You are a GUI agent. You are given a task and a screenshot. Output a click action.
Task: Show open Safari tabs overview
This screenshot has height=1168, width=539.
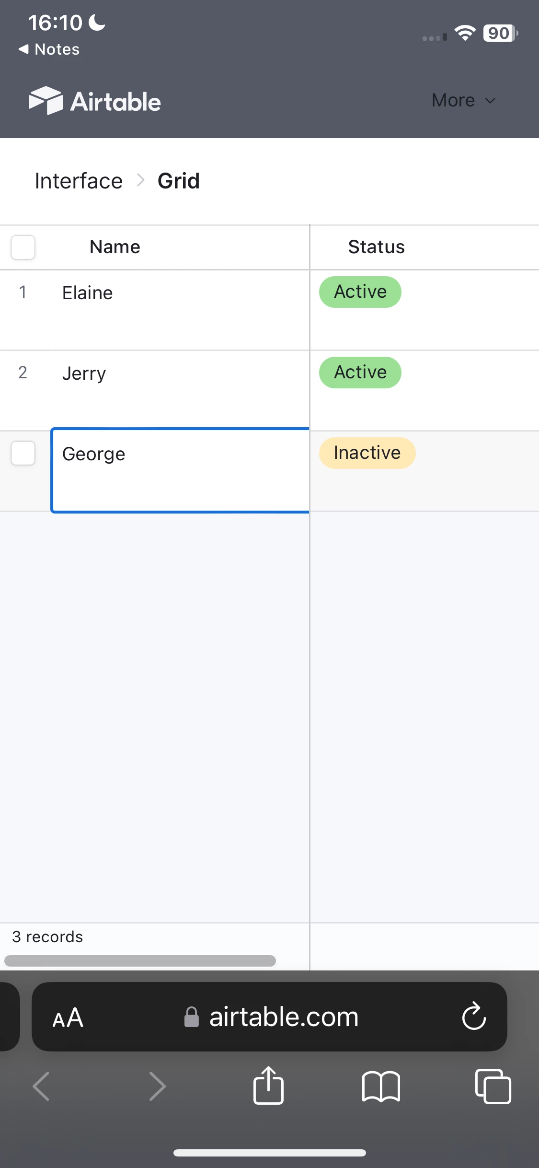[x=493, y=1086]
